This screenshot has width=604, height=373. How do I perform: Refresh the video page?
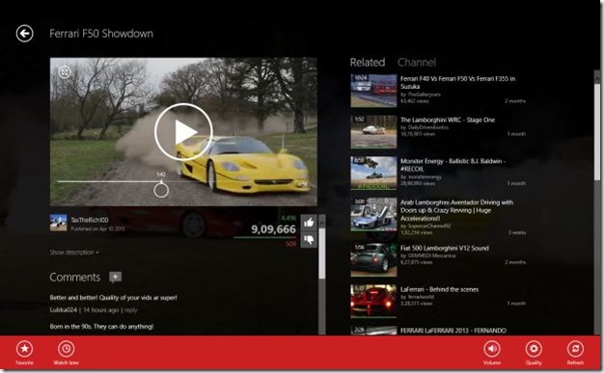pyautogui.click(x=575, y=353)
